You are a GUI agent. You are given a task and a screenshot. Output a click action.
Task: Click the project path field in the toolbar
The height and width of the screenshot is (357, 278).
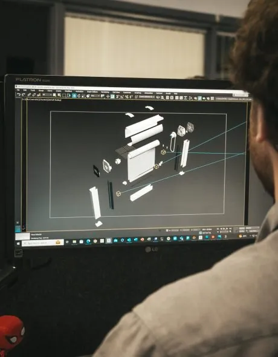pos(233,99)
